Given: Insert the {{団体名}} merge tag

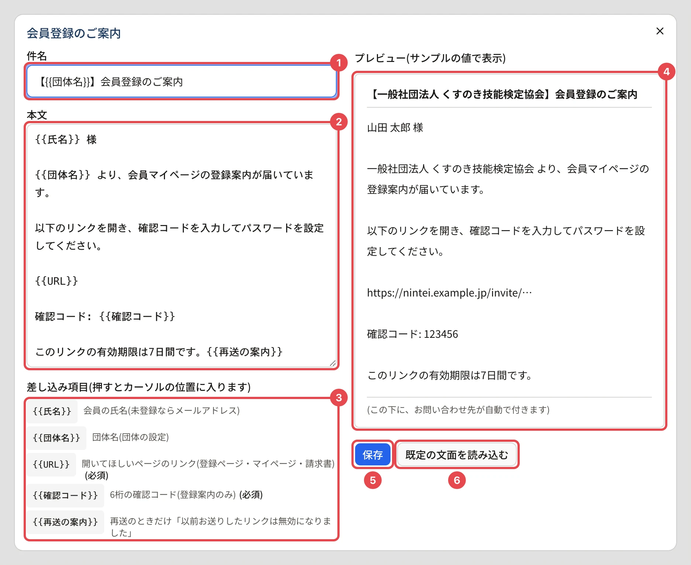Looking at the screenshot, I should 56,438.
